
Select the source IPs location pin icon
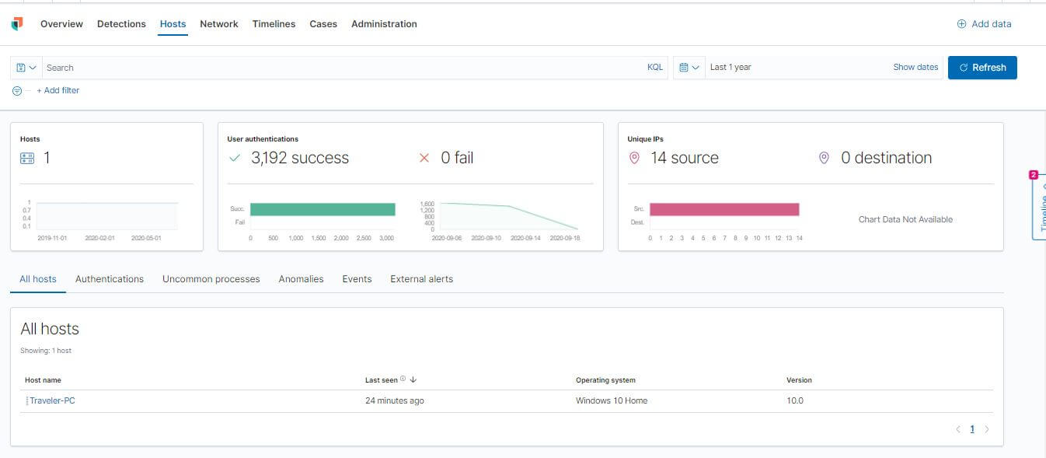pos(636,157)
